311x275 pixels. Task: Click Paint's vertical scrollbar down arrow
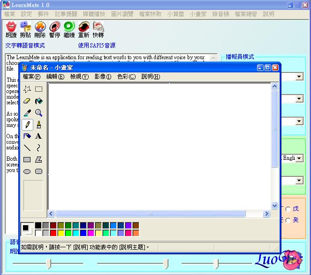275,206
